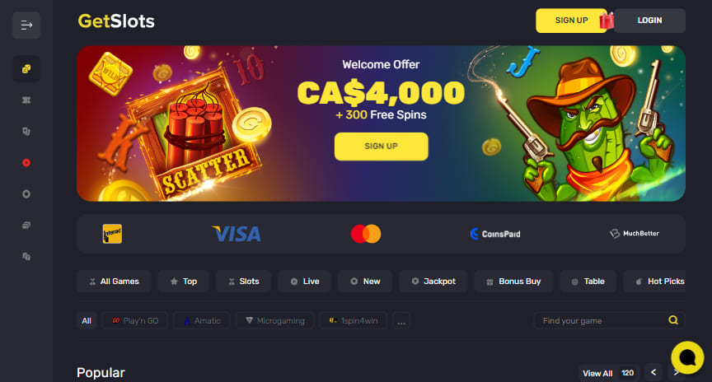This screenshot has width=712, height=382.
Task: Switch to the Slots category tab
Action: coord(244,282)
